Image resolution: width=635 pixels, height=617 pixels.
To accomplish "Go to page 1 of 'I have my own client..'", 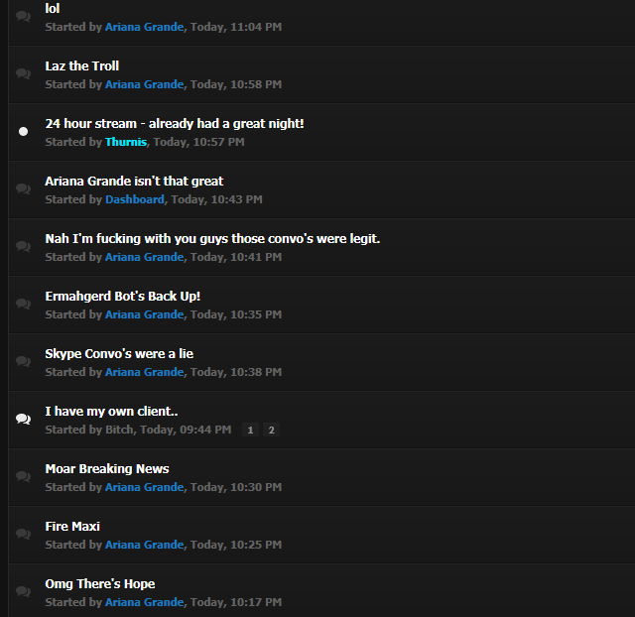I will [250, 430].
